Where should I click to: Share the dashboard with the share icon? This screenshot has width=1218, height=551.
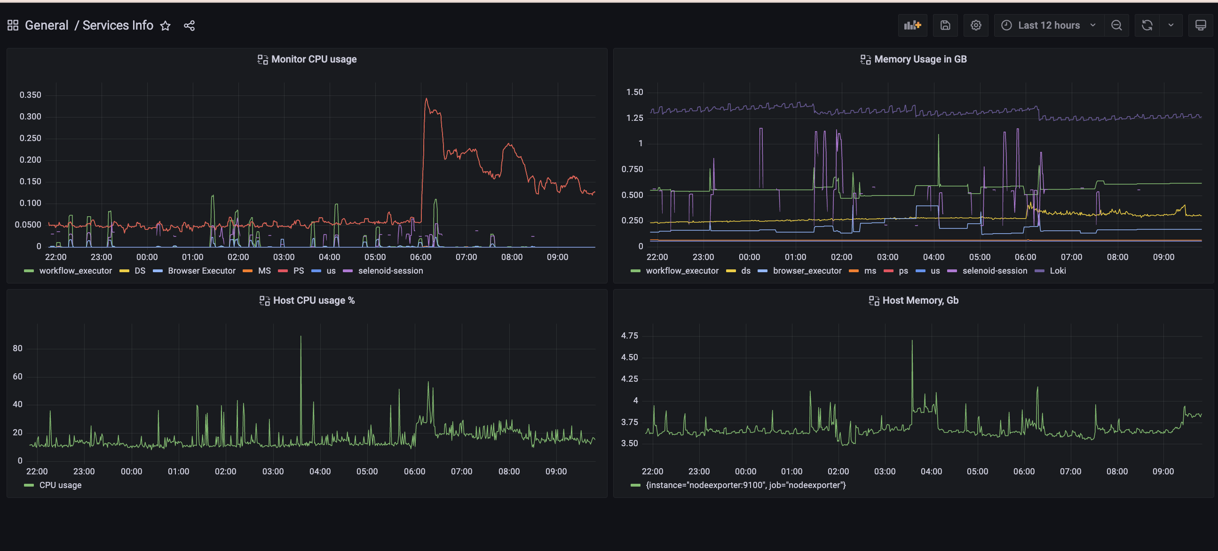coord(189,26)
